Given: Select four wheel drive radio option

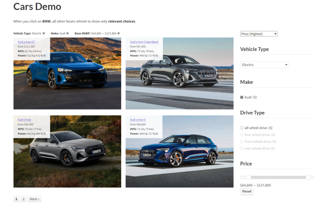Looking at the screenshot, I should tap(242, 134).
